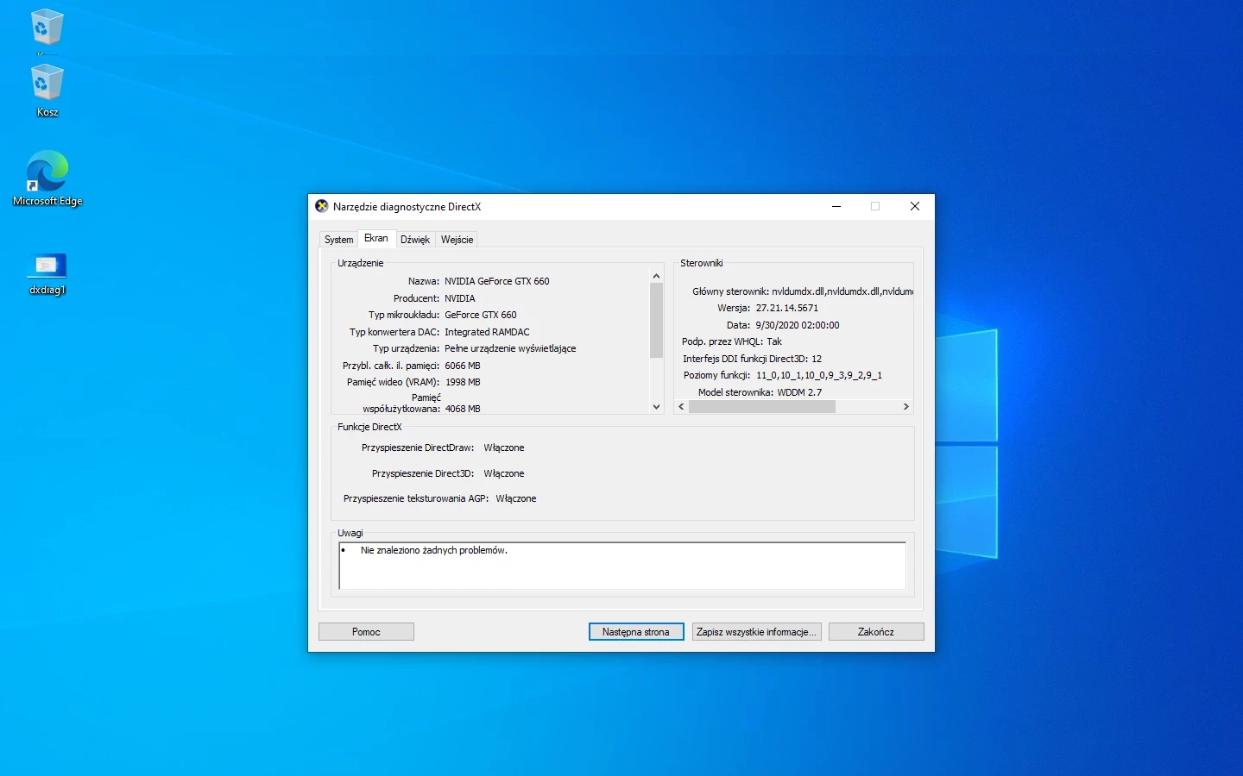Click Zapisz wszystkie informacje button

coord(756,632)
